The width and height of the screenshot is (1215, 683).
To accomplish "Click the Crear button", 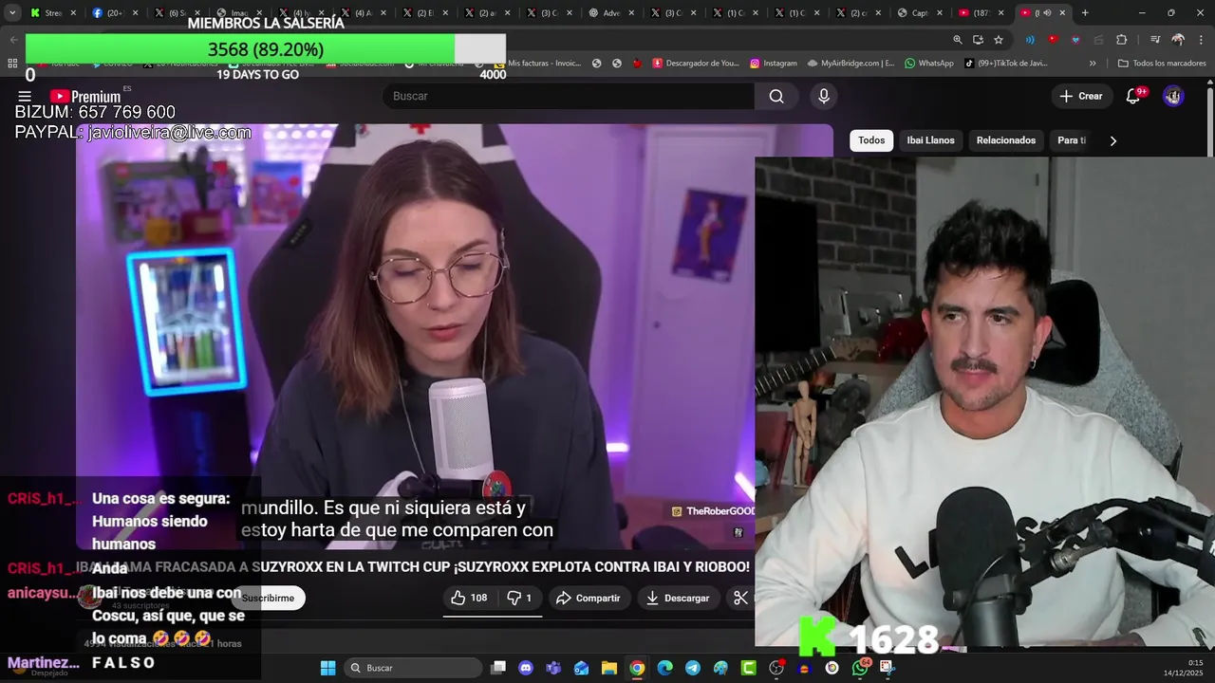I will point(1081,96).
